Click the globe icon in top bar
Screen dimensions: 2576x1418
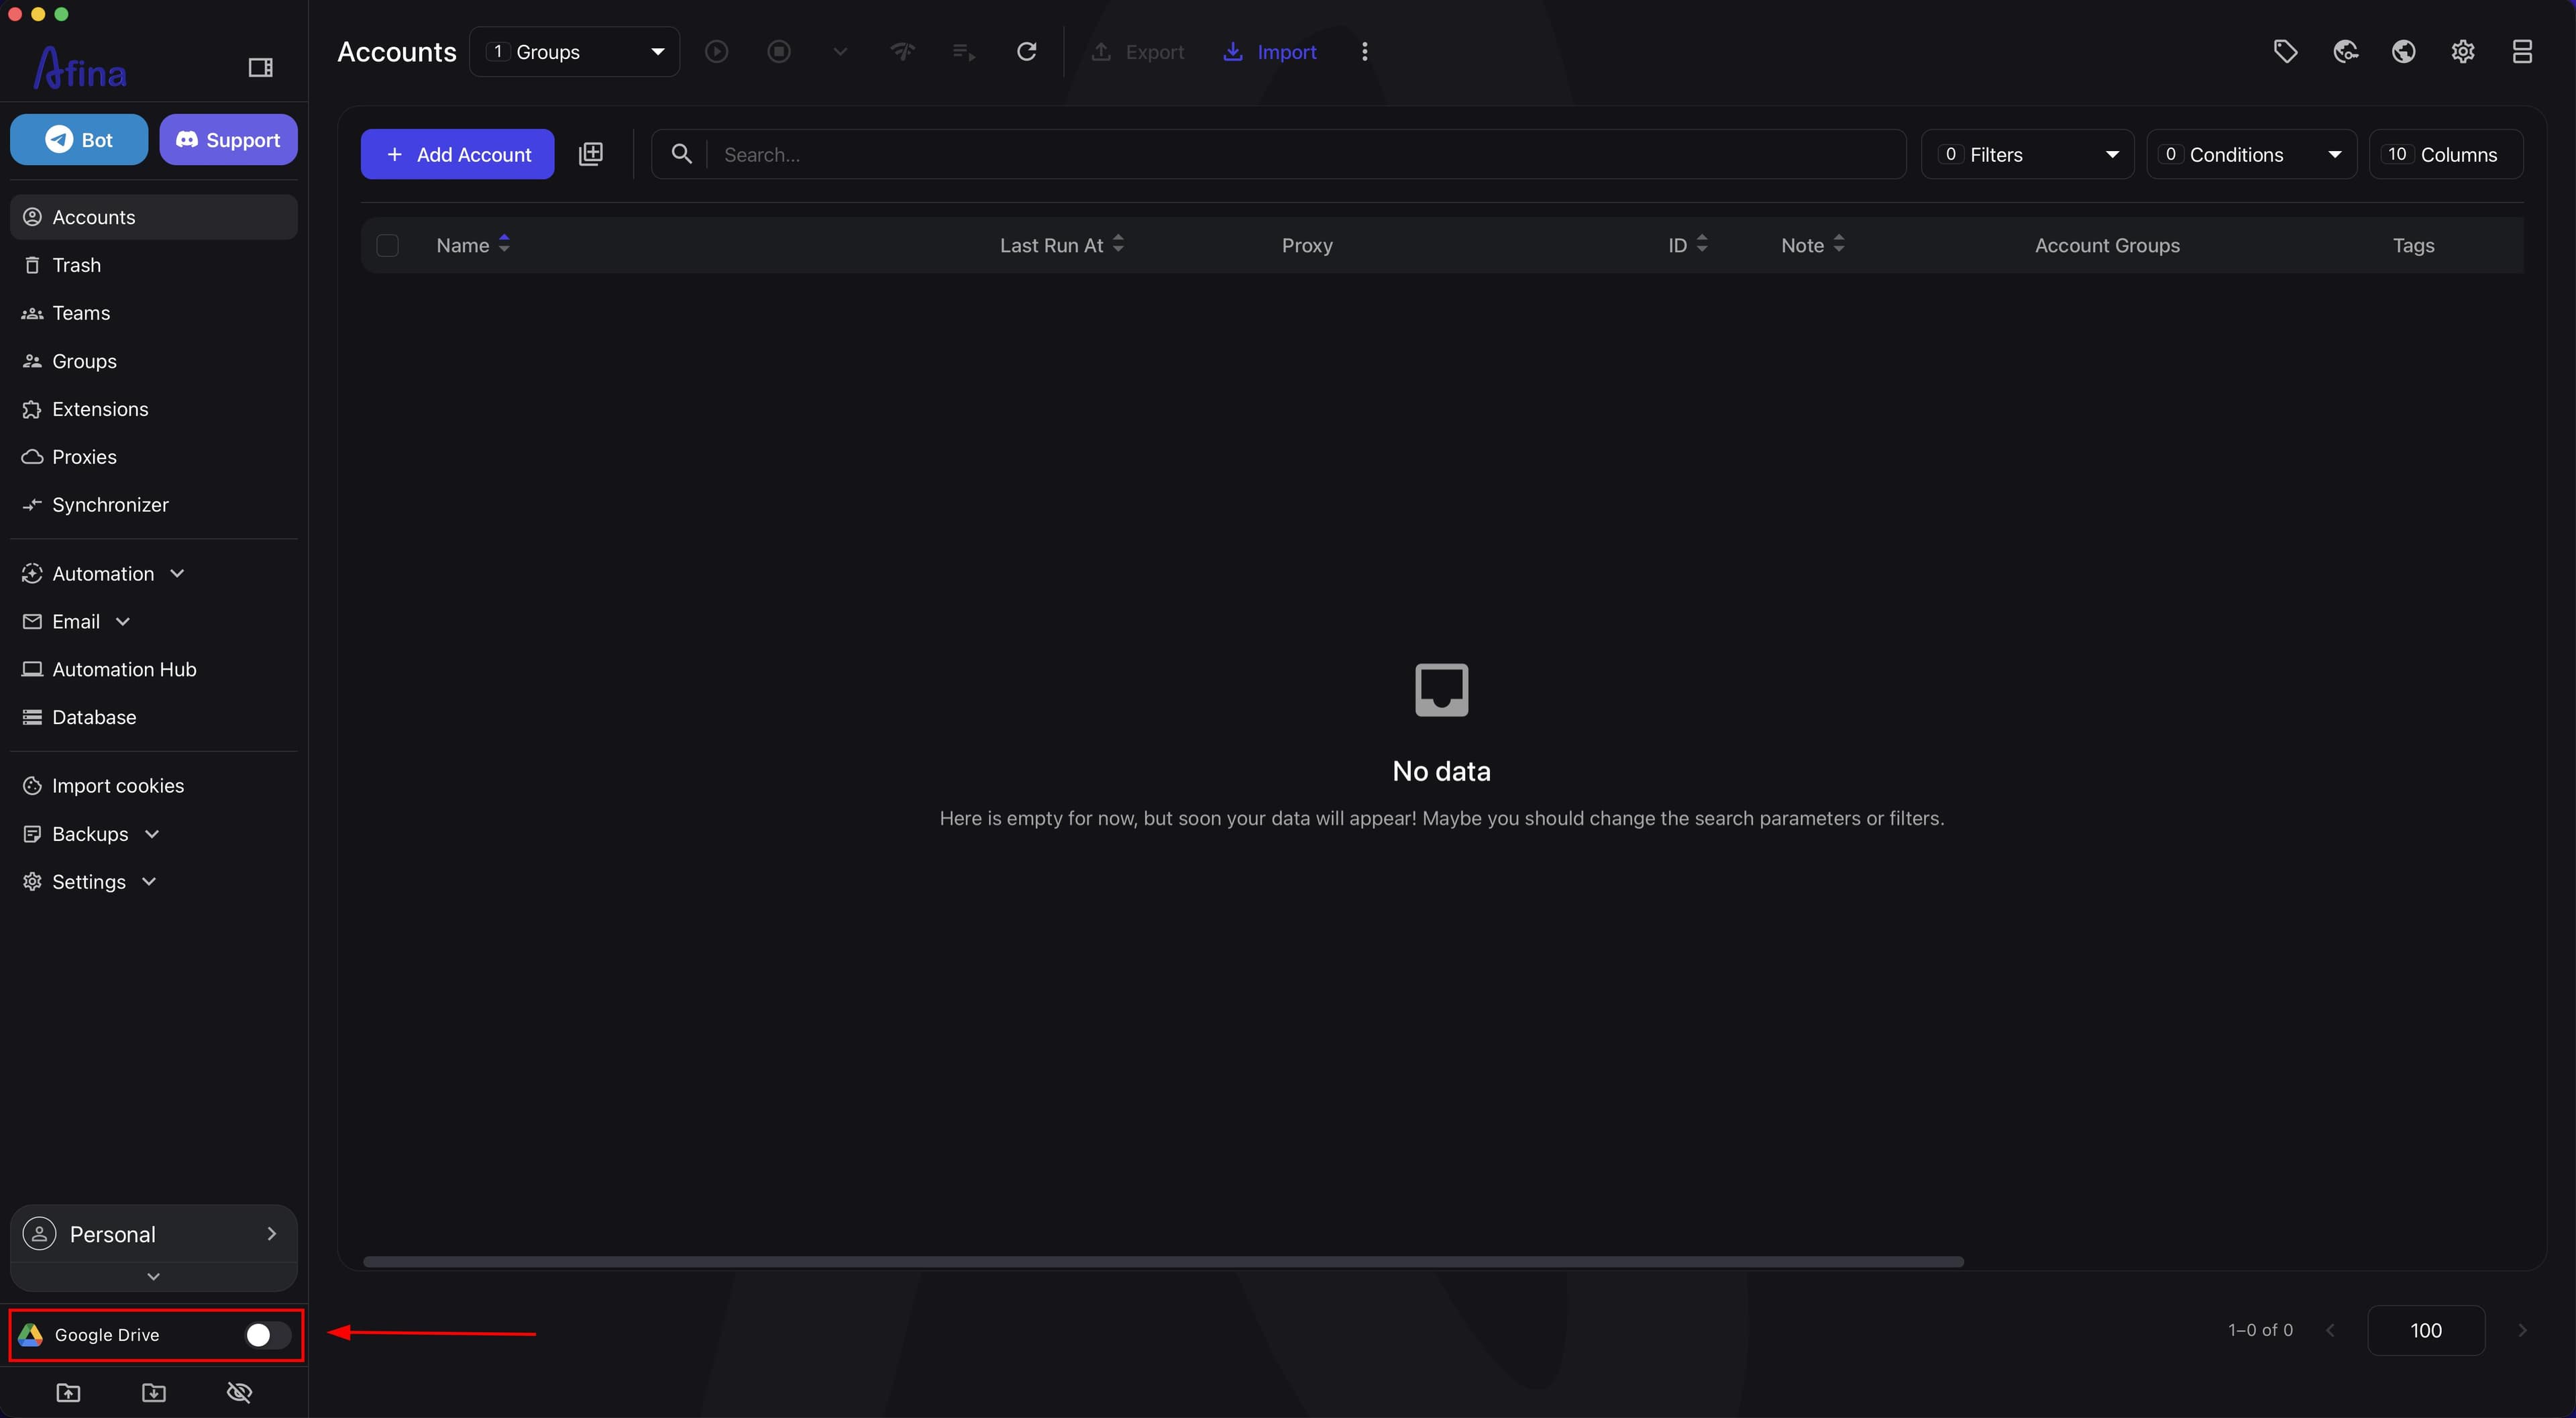tap(2404, 52)
